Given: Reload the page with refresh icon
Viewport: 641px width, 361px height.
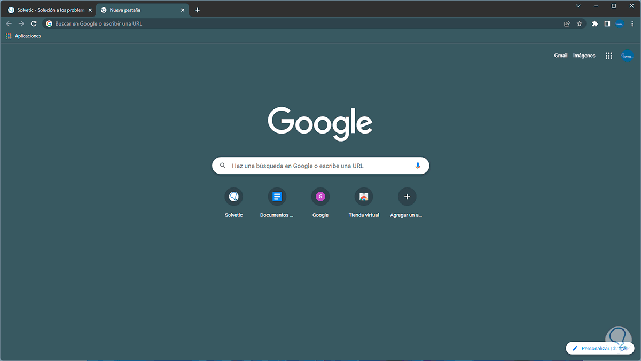Looking at the screenshot, I should click(x=34, y=23).
